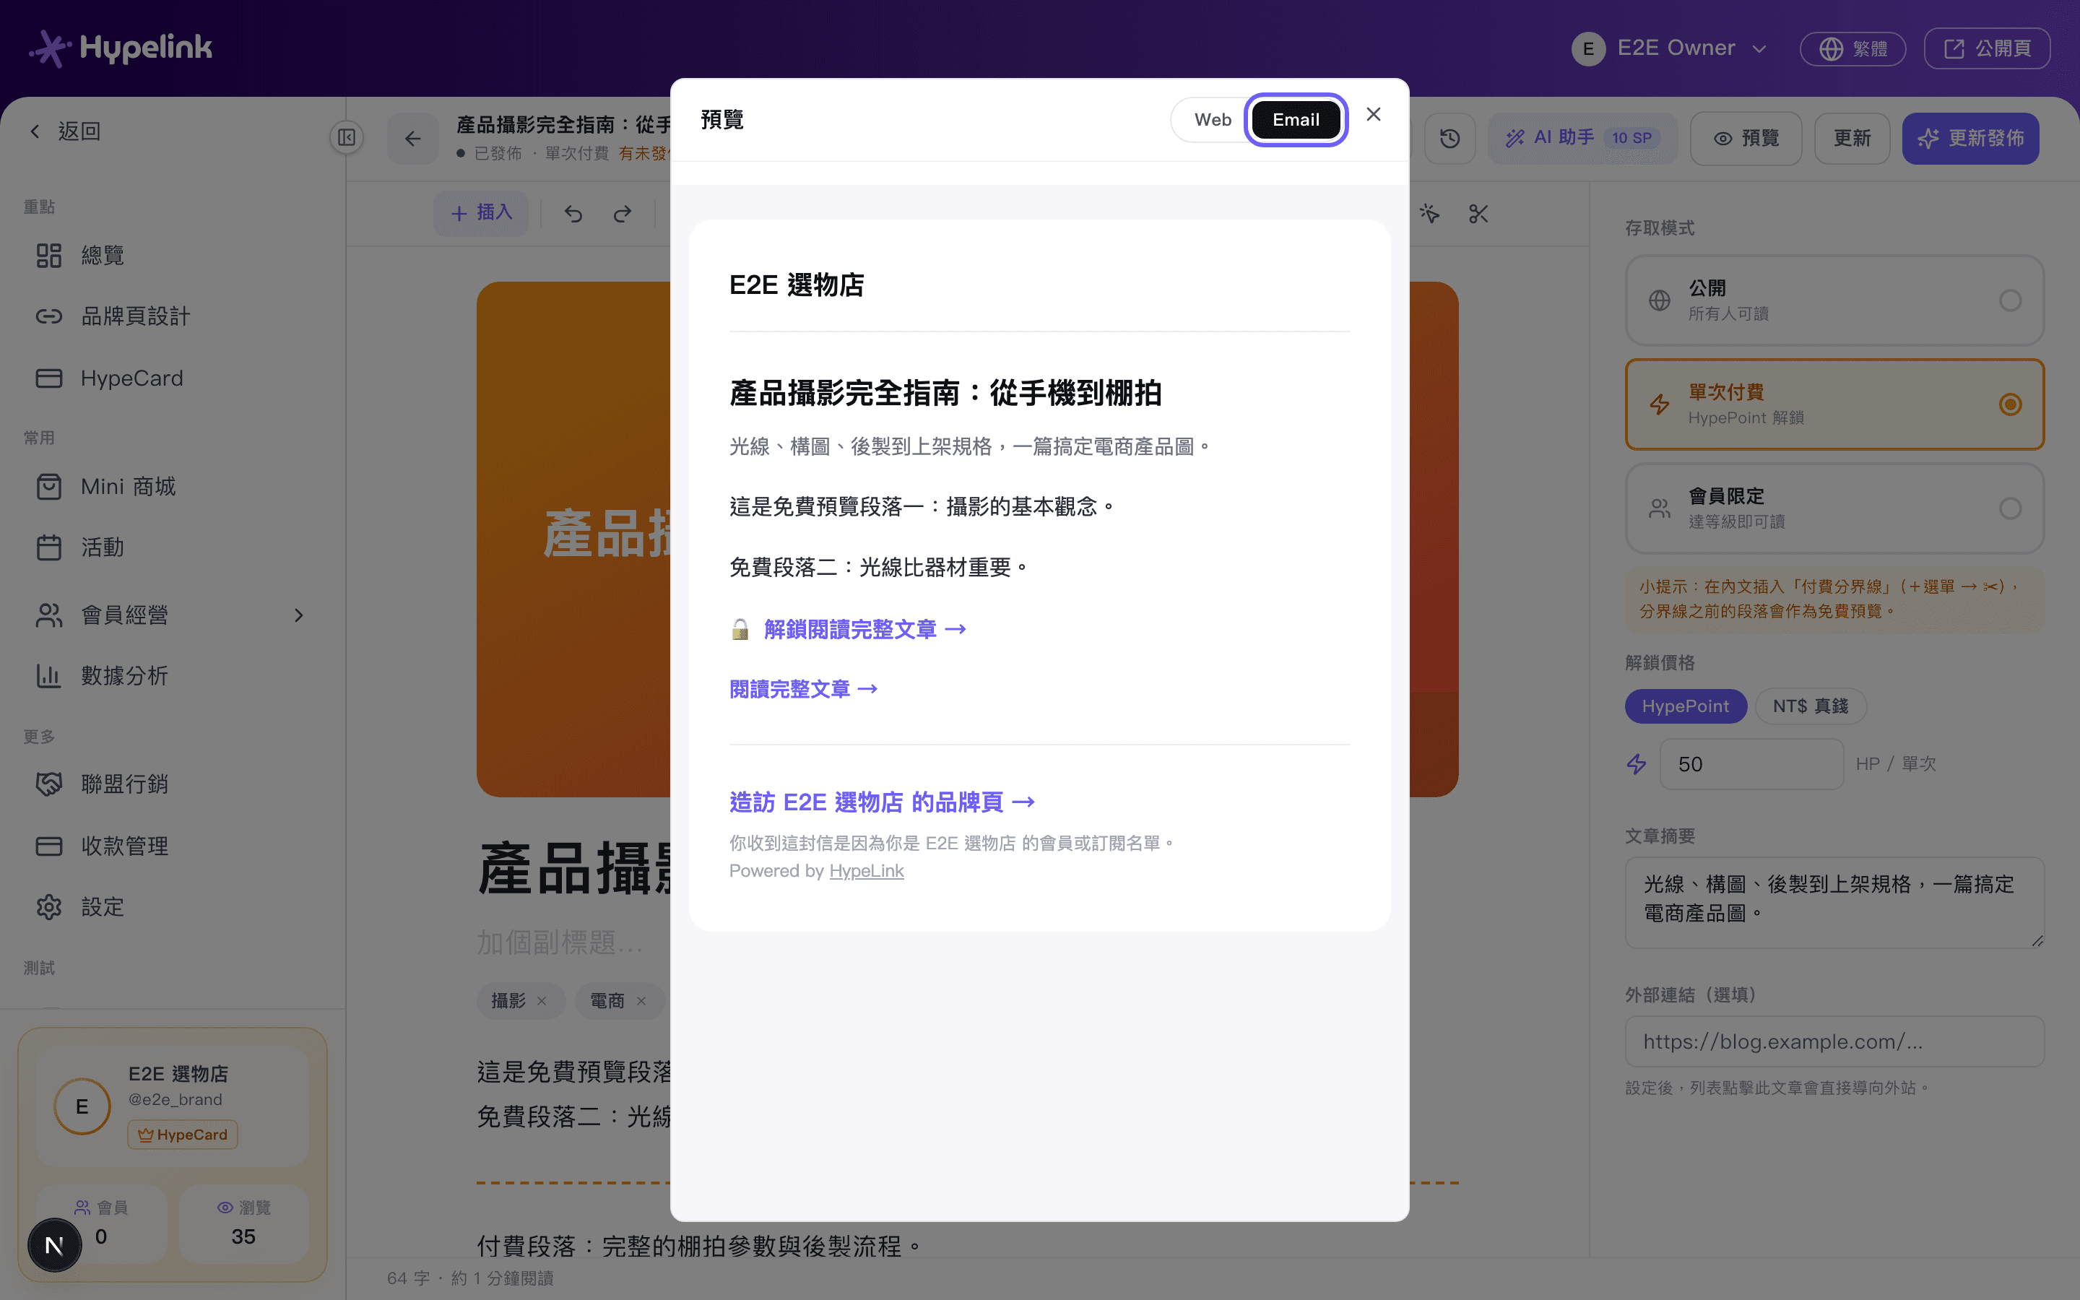Close the preview dialog
This screenshot has height=1300, width=2080.
(1374, 114)
